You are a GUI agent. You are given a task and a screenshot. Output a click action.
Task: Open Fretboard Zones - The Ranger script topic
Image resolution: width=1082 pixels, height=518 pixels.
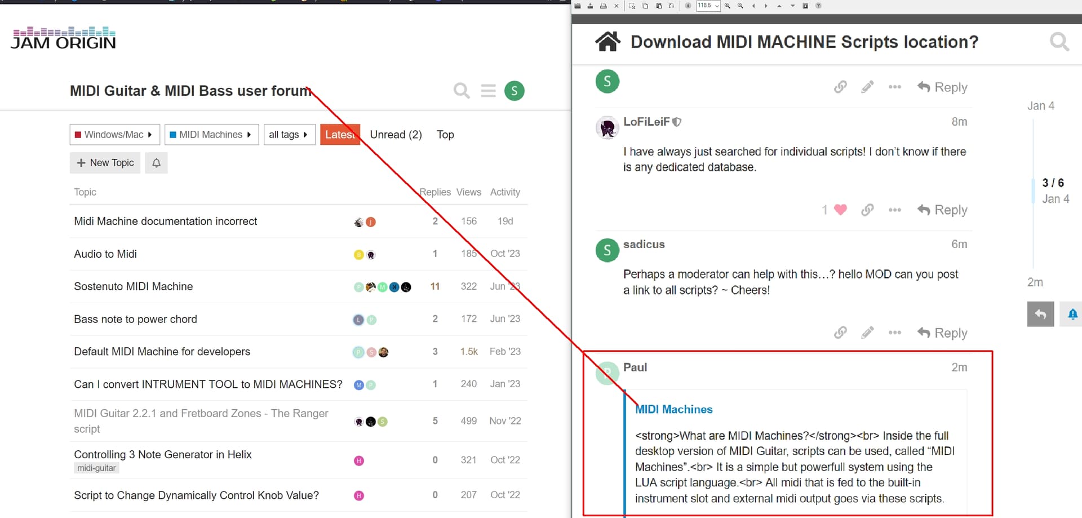coord(201,421)
